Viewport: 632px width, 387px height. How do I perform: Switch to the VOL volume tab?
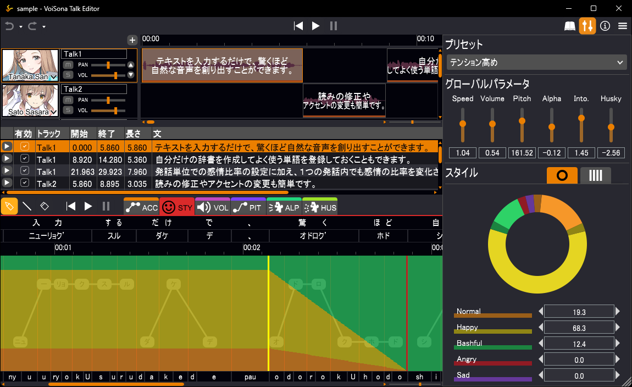pyautogui.click(x=212, y=208)
